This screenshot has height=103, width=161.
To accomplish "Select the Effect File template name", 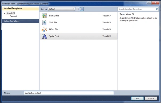I will pyautogui.click(x=53, y=29).
